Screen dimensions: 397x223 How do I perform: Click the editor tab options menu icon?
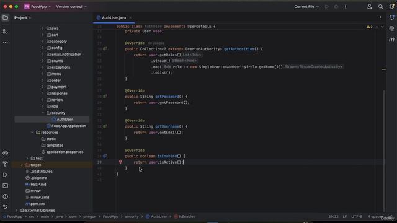tap(380, 18)
